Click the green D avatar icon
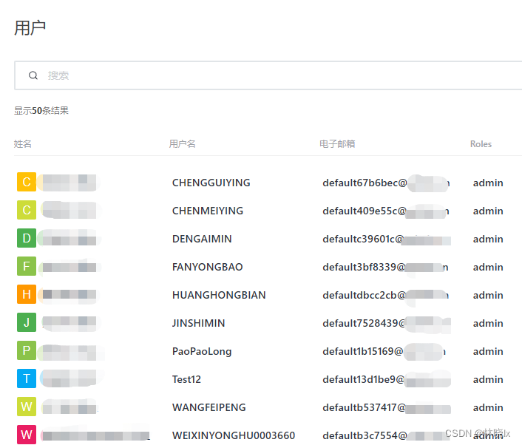Viewport: 522px width, 445px height. (x=27, y=239)
